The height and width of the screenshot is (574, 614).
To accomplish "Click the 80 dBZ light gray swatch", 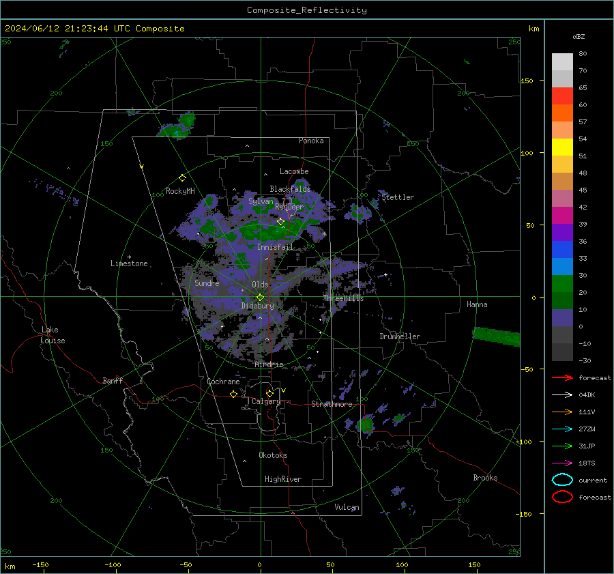I will (x=562, y=62).
